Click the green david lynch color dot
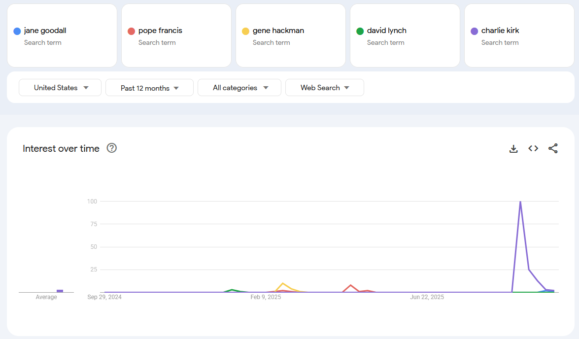579x339 pixels. tap(360, 31)
